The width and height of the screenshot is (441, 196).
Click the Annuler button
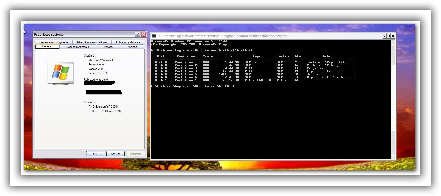[x=115, y=154]
